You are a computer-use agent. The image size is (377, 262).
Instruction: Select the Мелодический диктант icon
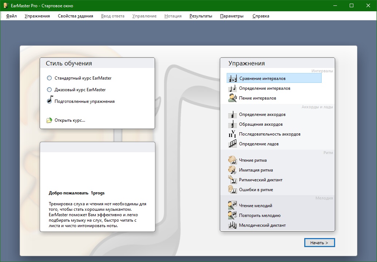[233, 225]
